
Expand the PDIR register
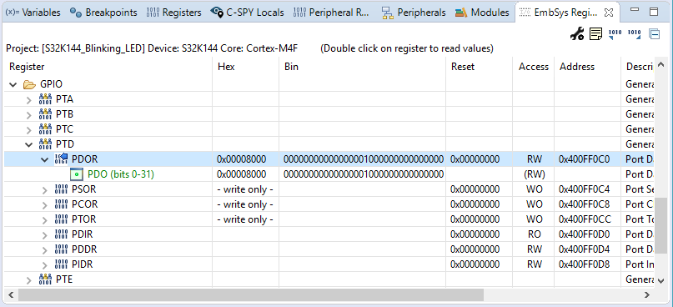[45, 235]
